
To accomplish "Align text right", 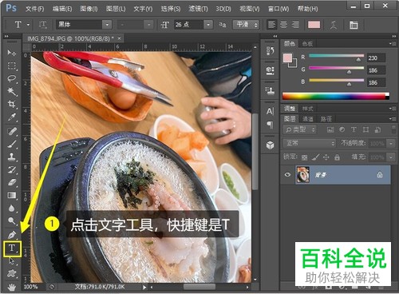I will [x=295, y=25].
